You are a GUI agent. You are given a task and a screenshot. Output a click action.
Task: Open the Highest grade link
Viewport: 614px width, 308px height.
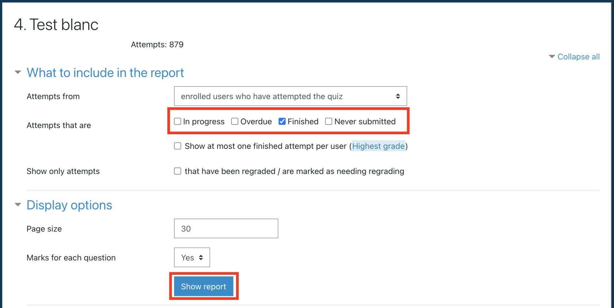coord(378,146)
